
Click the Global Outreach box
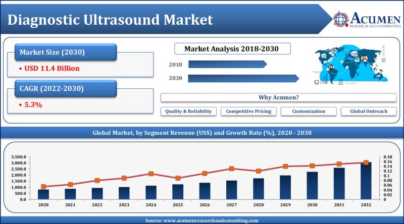[369, 111]
